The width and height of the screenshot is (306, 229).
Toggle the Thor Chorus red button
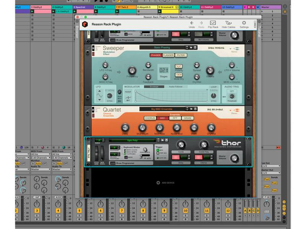[199, 157]
